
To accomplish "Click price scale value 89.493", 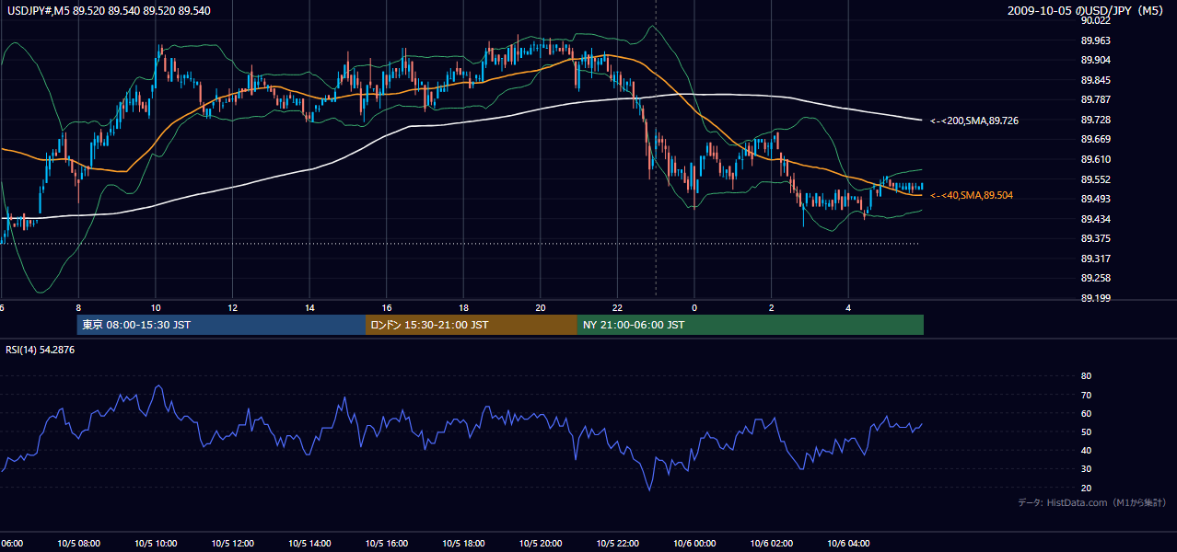I will 1096,199.
